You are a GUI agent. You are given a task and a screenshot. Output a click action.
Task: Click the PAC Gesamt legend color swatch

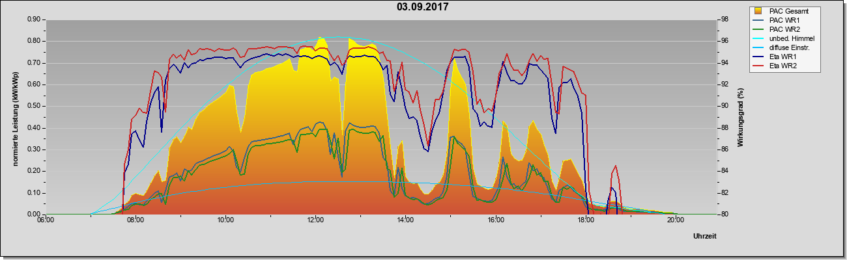tap(758, 11)
